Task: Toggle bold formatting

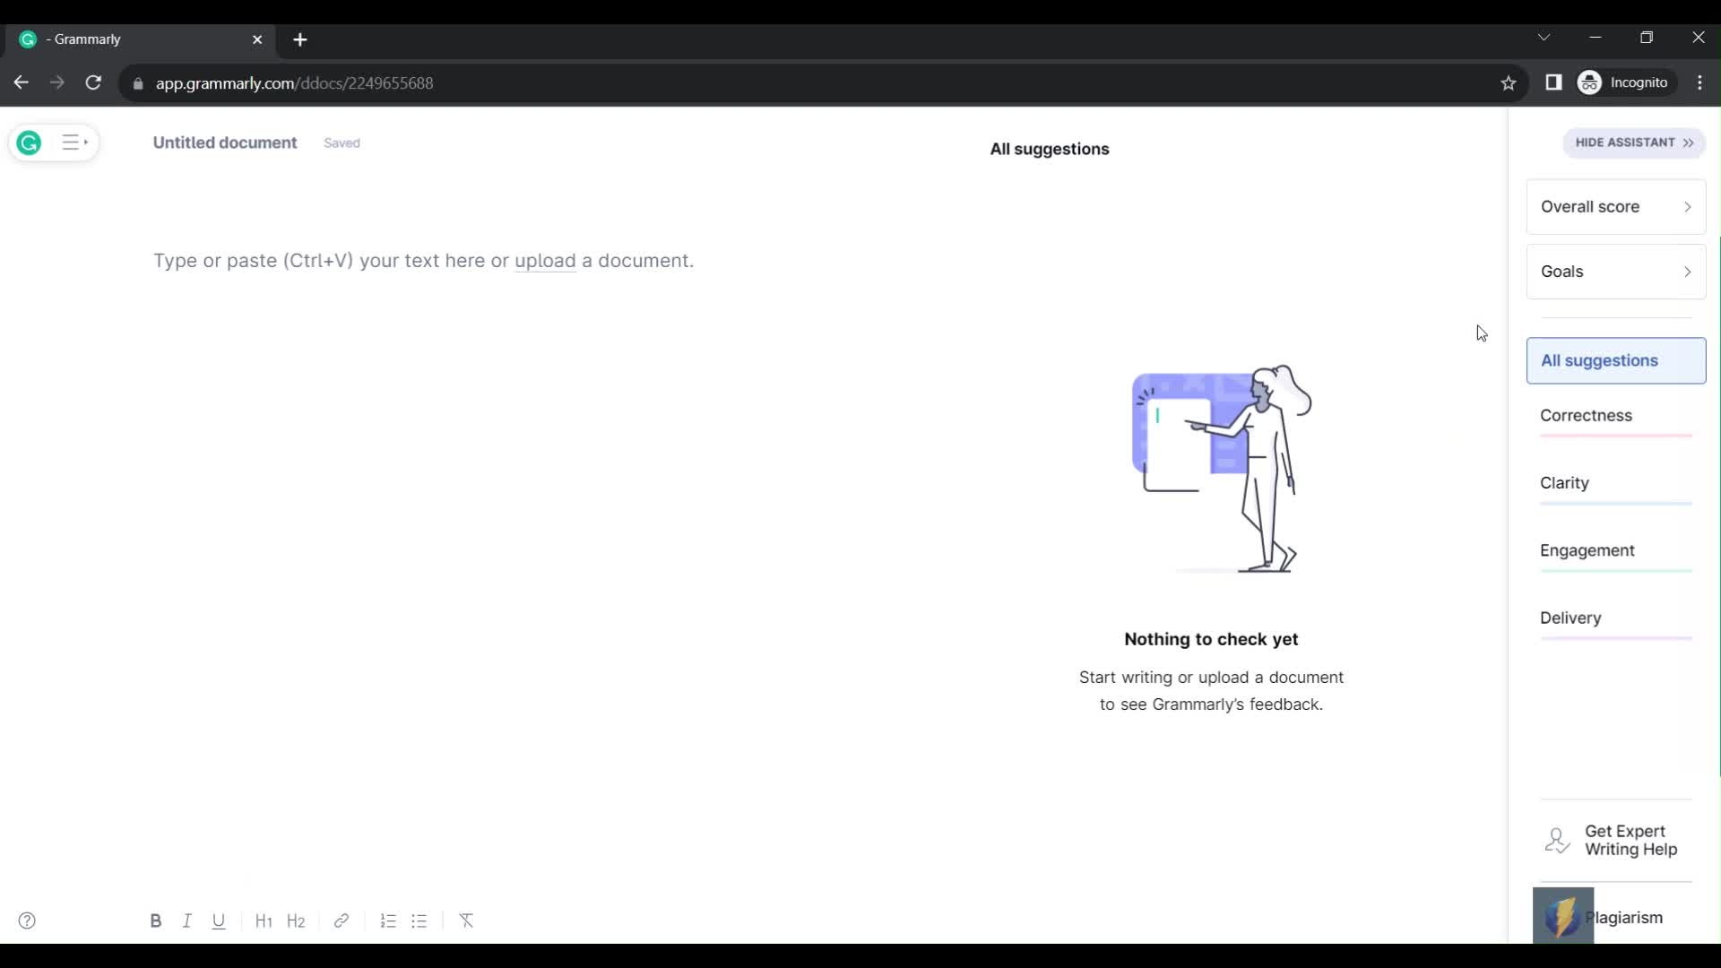Action: tap(155, 920)
